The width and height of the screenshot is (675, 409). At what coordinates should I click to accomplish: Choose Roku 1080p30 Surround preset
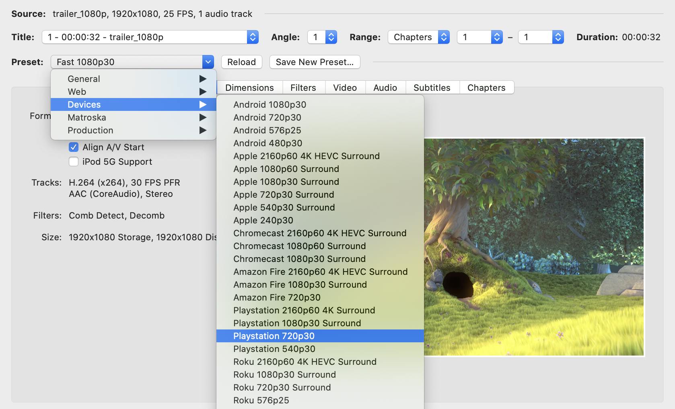[x=320, y=374]
